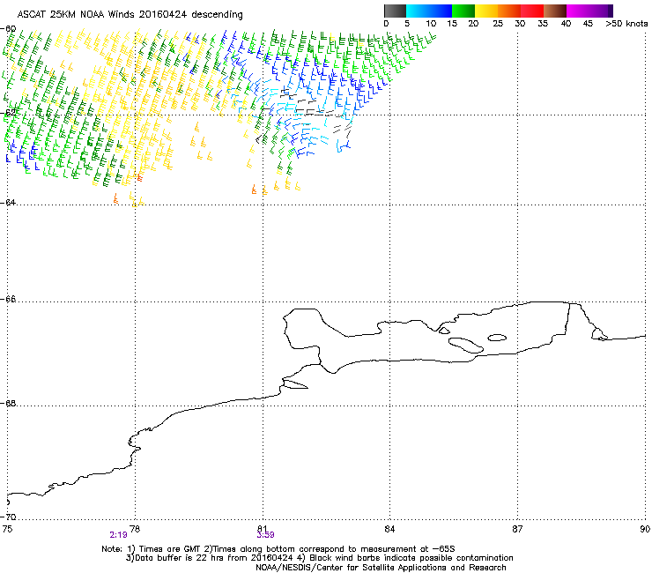
Task: Click the latitude label '-70'
Action: click(x=8, y=517)
